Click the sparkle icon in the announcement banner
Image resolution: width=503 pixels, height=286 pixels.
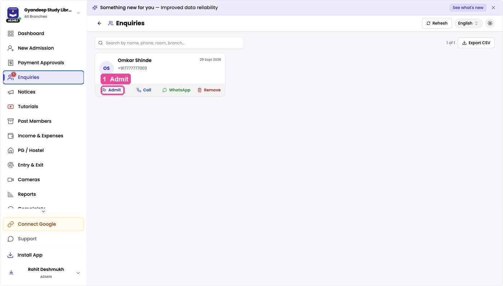(95, 8)
